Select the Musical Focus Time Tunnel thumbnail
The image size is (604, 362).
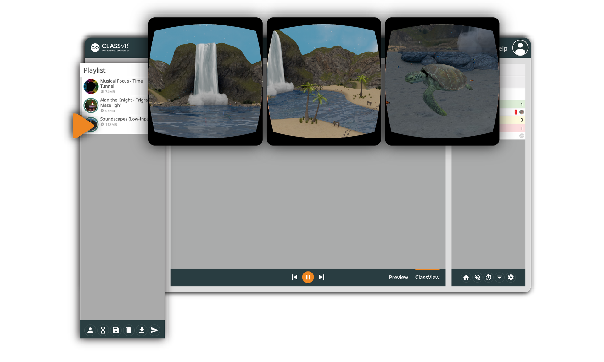(91, 86)
